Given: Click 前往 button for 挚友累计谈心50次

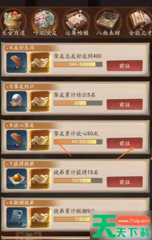Looking at the screenshot, I should pos(125,143).
